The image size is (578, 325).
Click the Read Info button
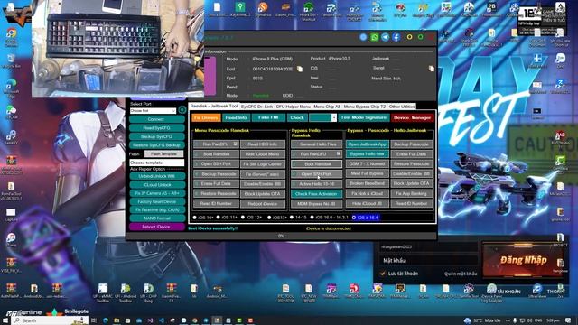point(236,118)
